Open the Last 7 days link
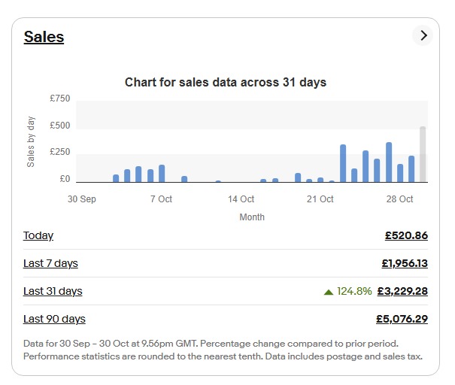 (50, 263)
